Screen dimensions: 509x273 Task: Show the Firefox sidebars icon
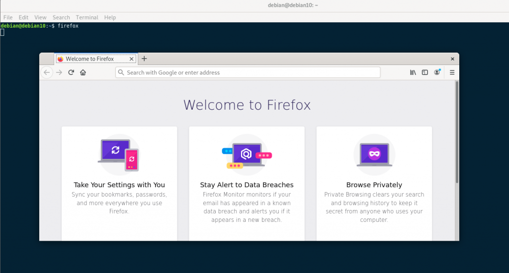click(x=425, y=72)
